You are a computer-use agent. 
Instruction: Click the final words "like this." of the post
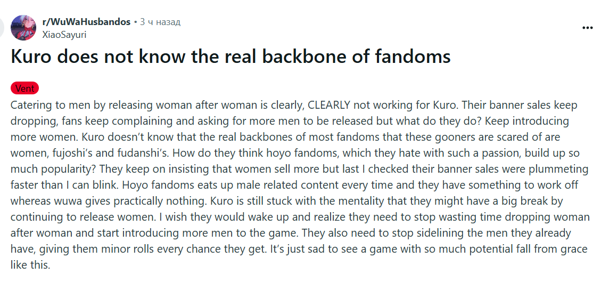[x=30, y=265]
